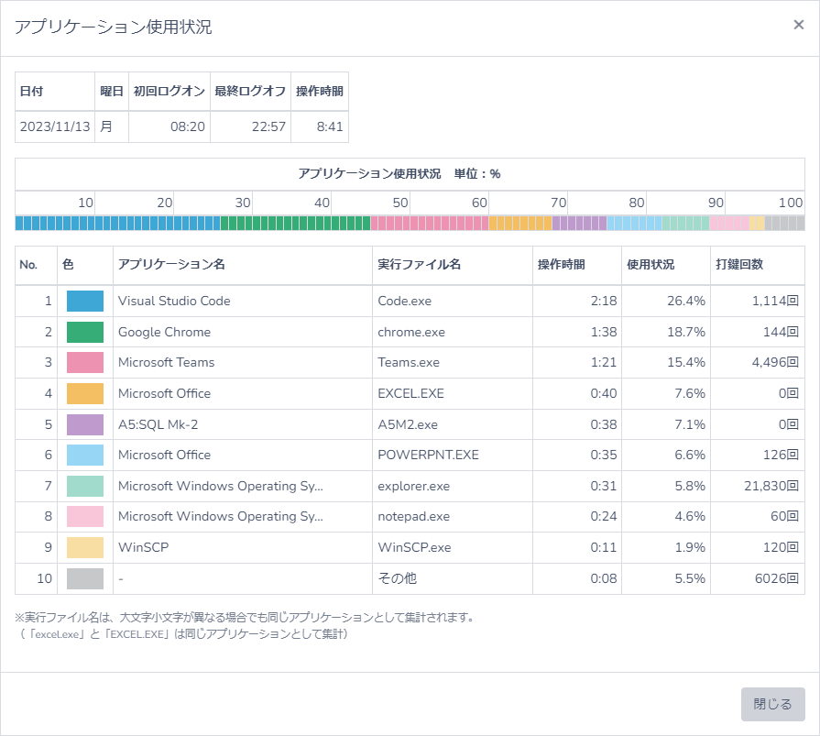
Task: Click the explorer.exe file name
Action: (x=413, y=486)
